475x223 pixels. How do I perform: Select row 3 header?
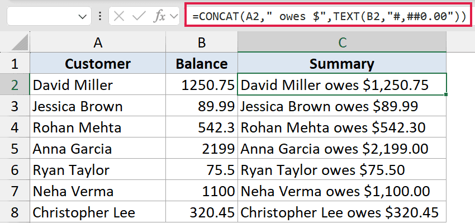(15, 106)
